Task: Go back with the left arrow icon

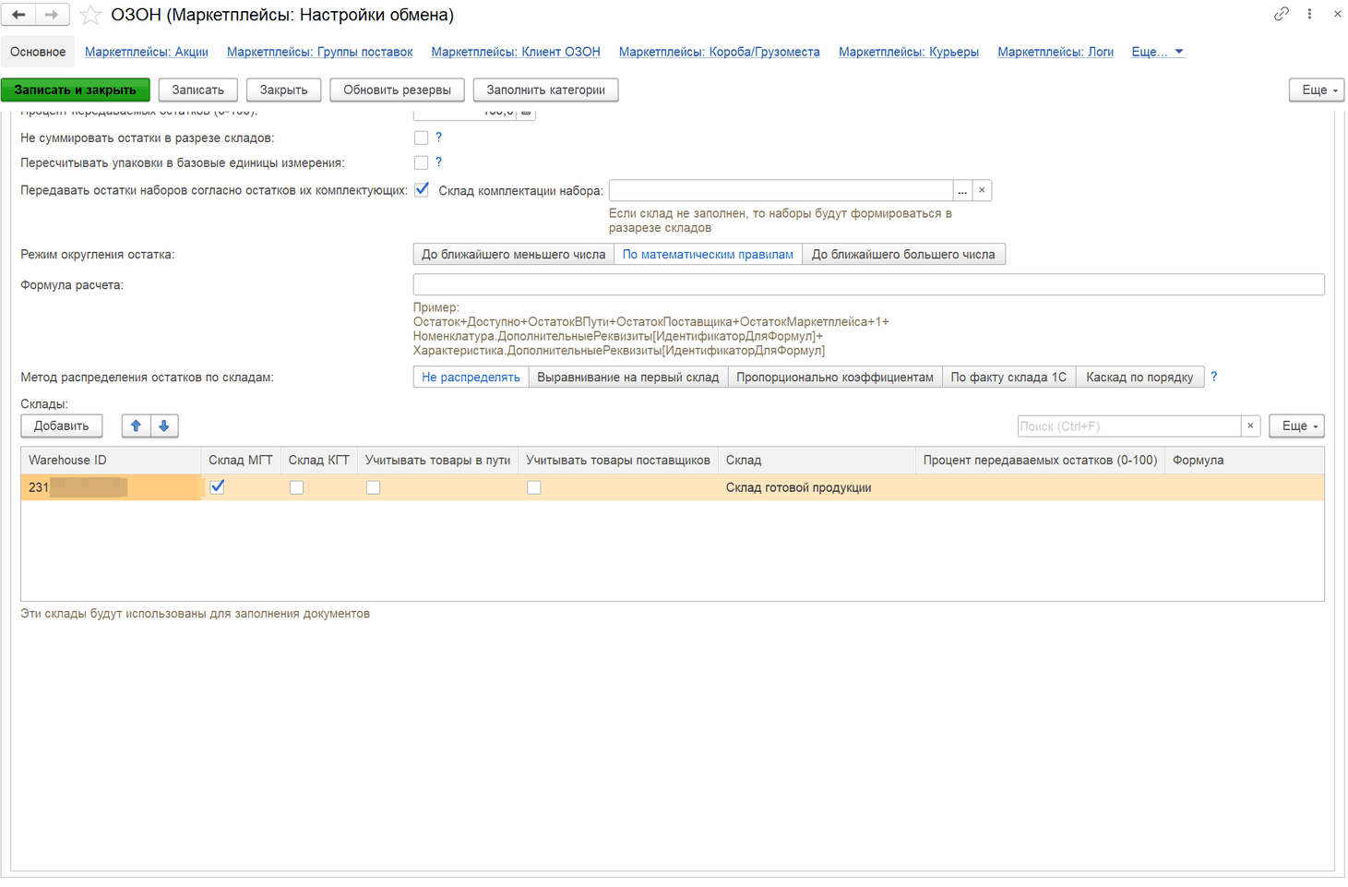Action: point(19,15)
